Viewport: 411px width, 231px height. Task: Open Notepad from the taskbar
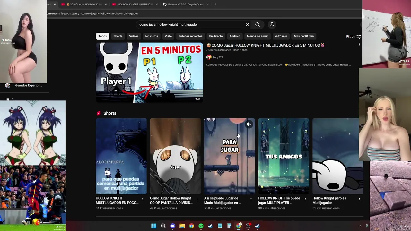pyautogui.click(x=220, y=226)
